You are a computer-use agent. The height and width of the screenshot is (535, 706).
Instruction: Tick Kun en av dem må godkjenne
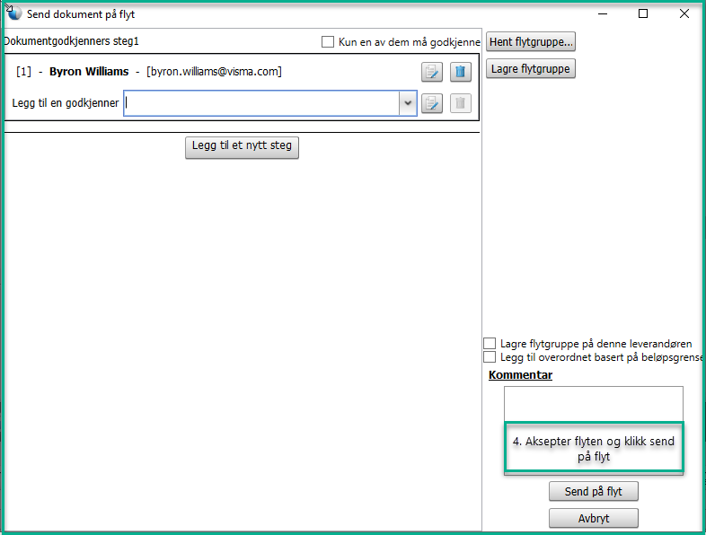(x=328, y=42)
